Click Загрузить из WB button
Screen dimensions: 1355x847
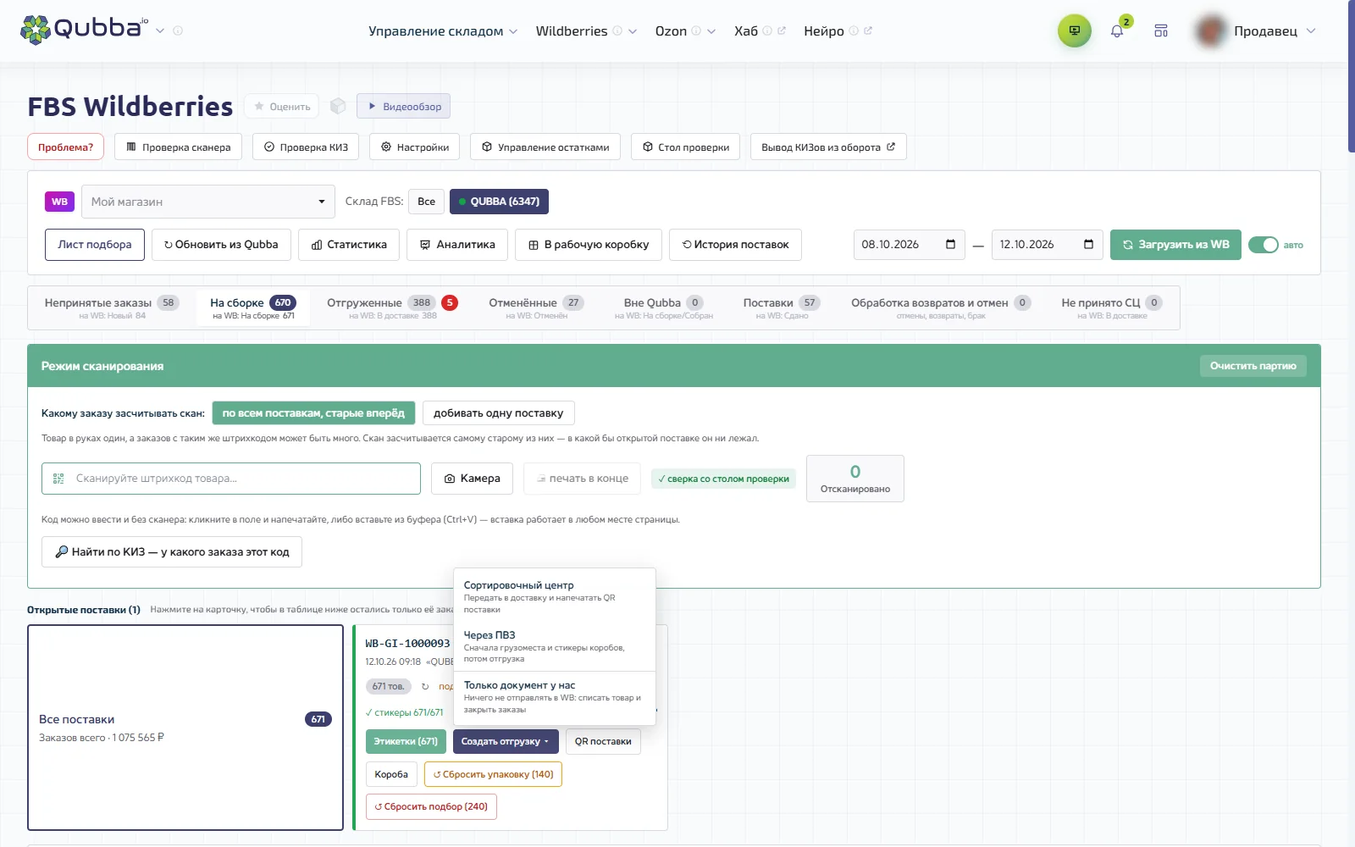[x=1175, y=245]
